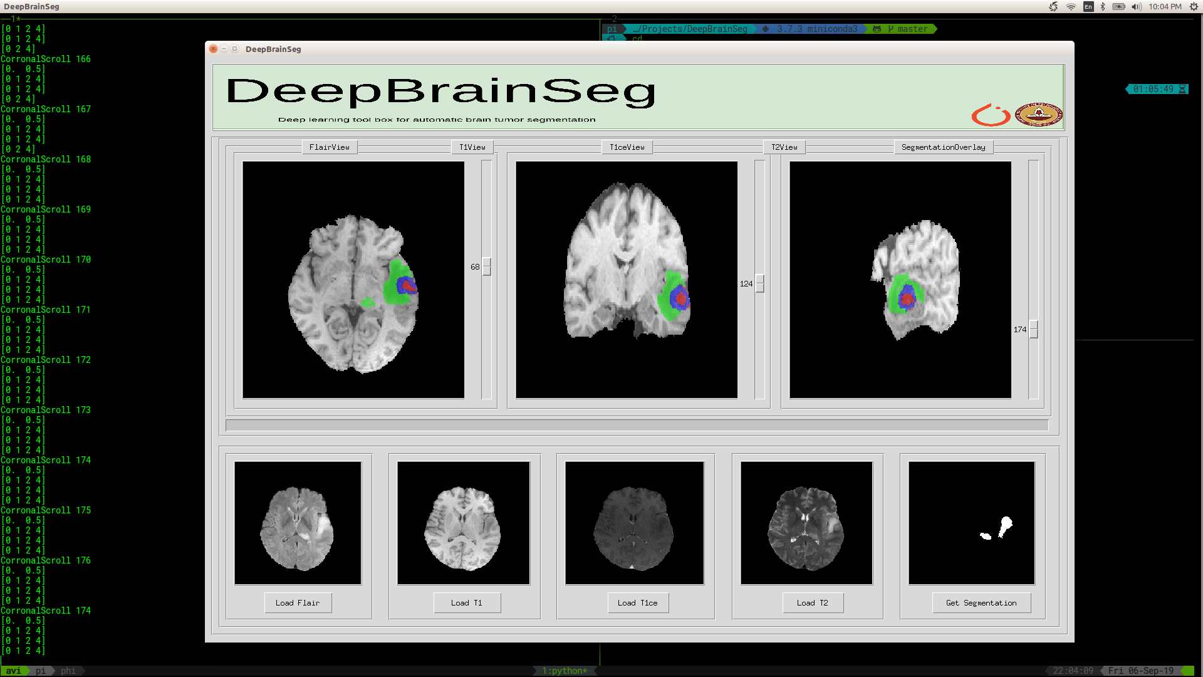Click the battery indicator icon

click(x=1118, y=7)
